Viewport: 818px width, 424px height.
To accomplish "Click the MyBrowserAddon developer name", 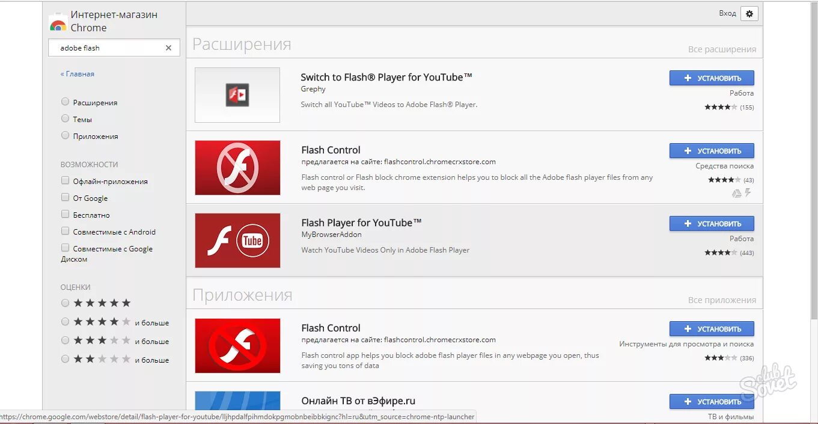I will 331,235.
